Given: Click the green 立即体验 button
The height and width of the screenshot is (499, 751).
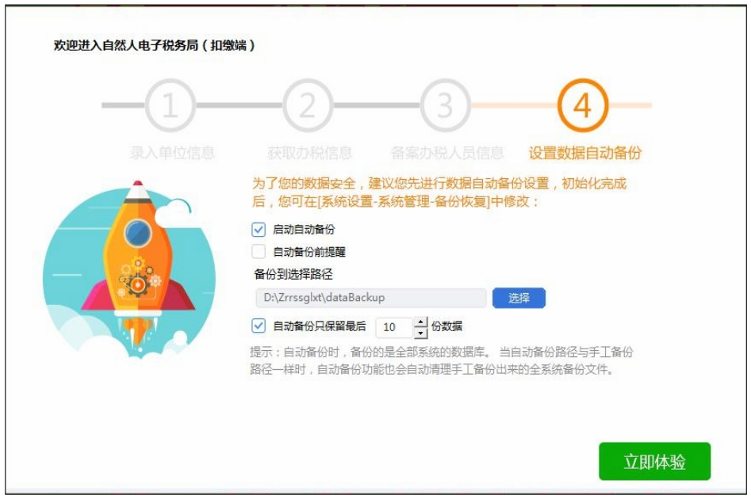Looking at the screenshot, I should click(654, 462).
